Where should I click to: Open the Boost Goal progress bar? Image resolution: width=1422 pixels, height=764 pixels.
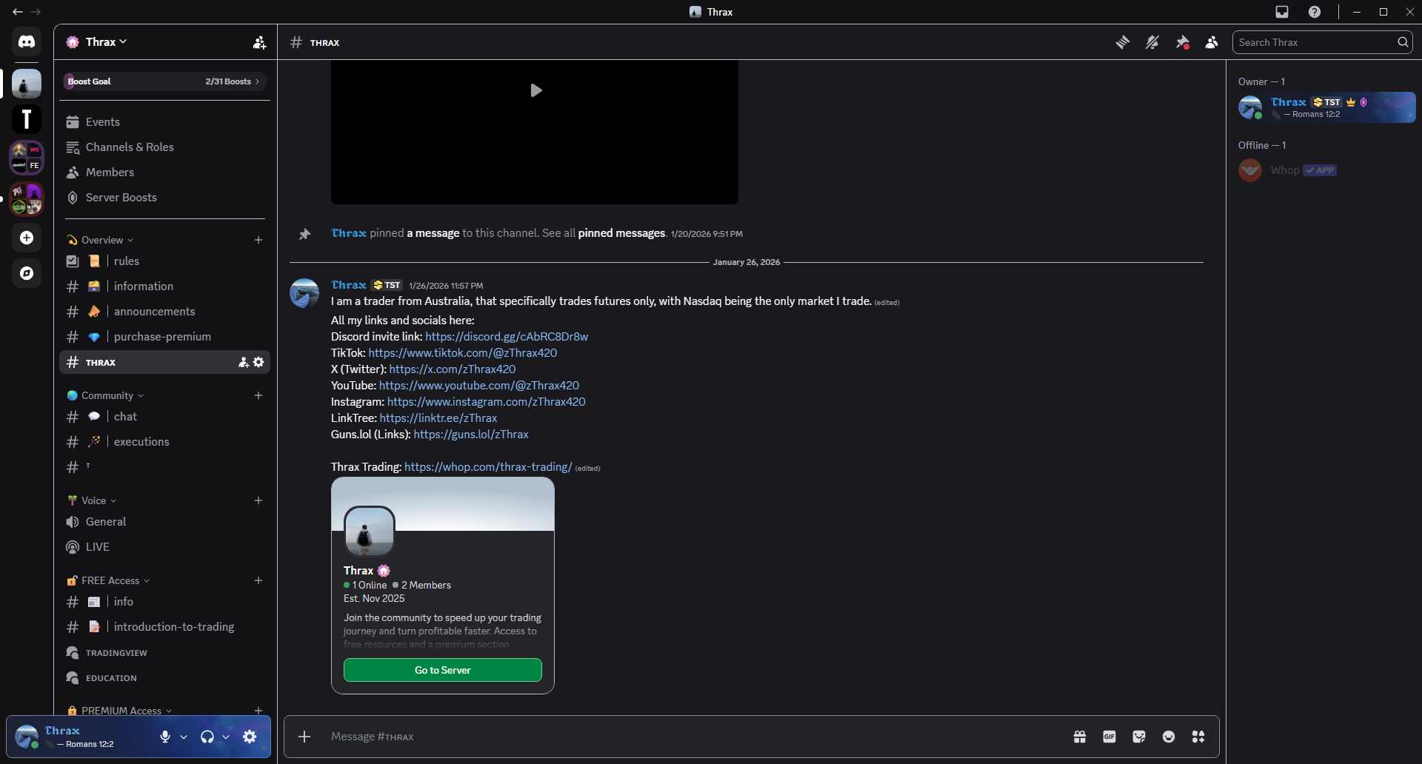pyautogui.click(x=164, y=81)
